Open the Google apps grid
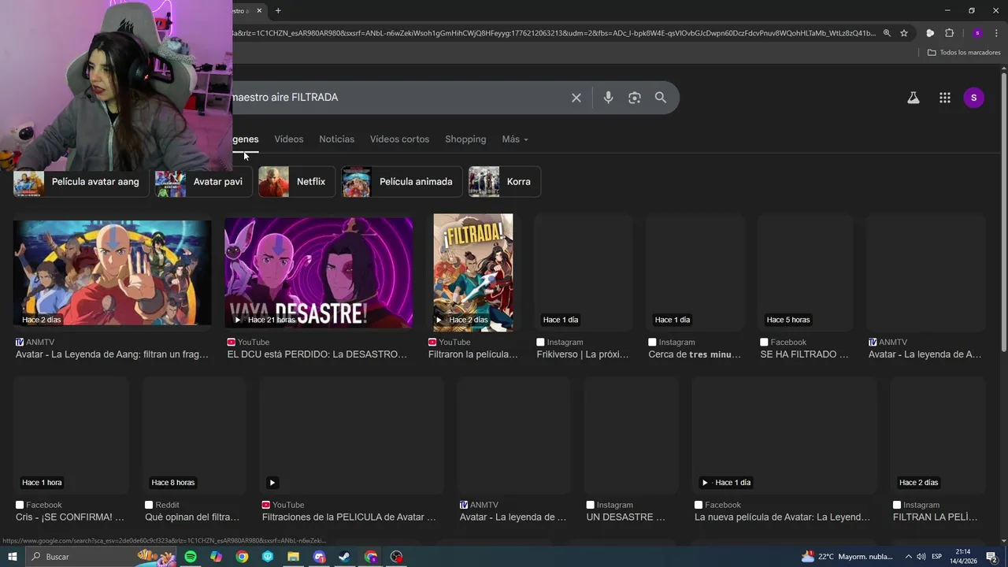Image resolution: width=1008 pixels, height=567 pixels. pos(945,98)
